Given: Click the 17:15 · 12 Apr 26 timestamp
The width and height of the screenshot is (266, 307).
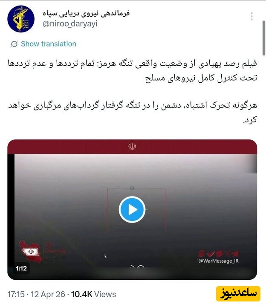Looking at the screenshot, I should tap(36, 294).
